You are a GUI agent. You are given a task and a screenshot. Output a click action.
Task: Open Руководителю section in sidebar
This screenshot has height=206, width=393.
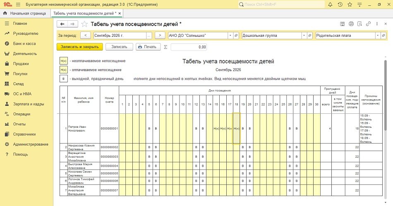(26, 34)
